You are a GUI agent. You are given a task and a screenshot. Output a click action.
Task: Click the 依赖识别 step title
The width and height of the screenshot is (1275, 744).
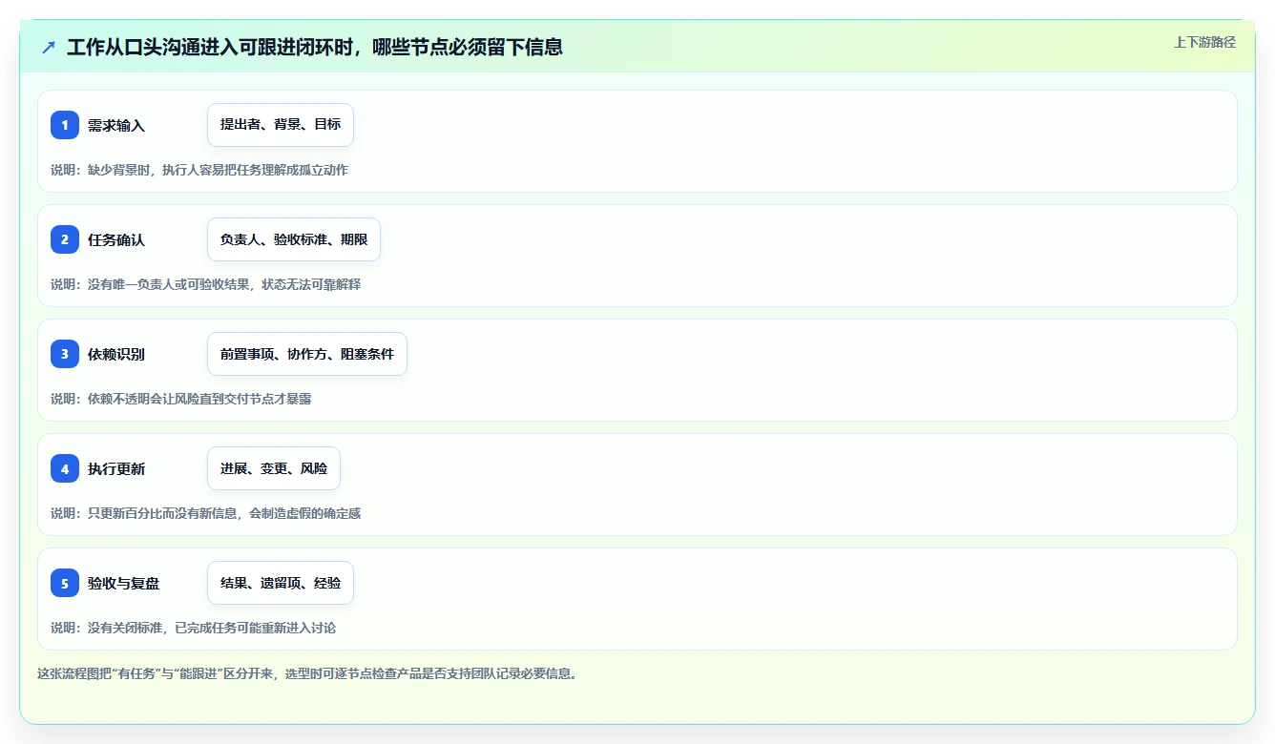[x=116, y=354]
